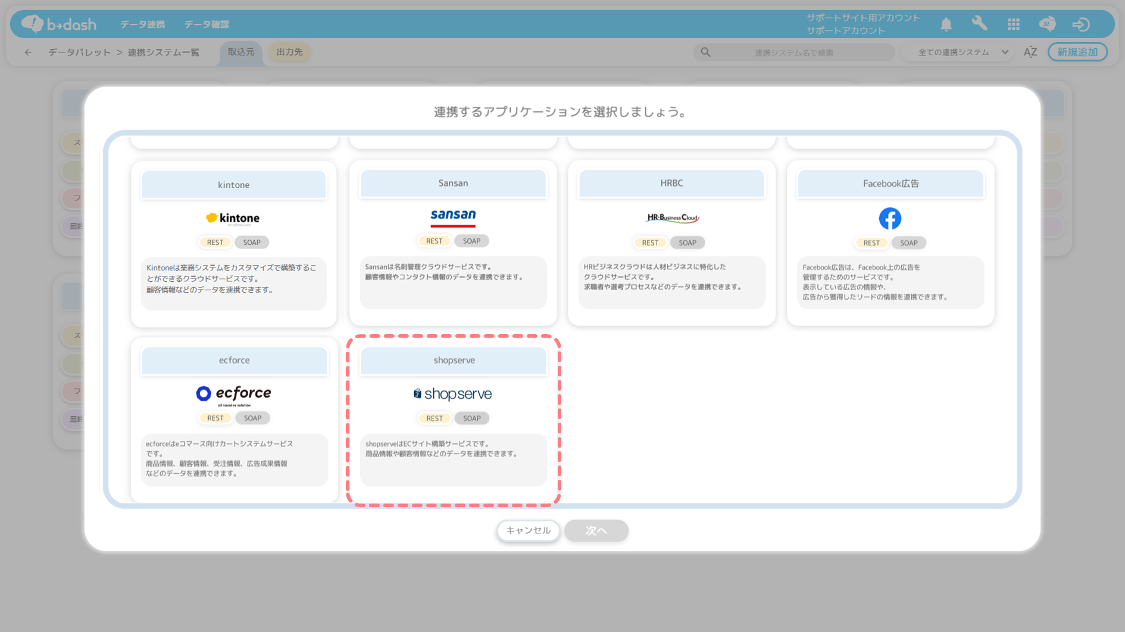Click the 次へ button
This screenshot has height=632, width=1125.
(x=596, y=530)
